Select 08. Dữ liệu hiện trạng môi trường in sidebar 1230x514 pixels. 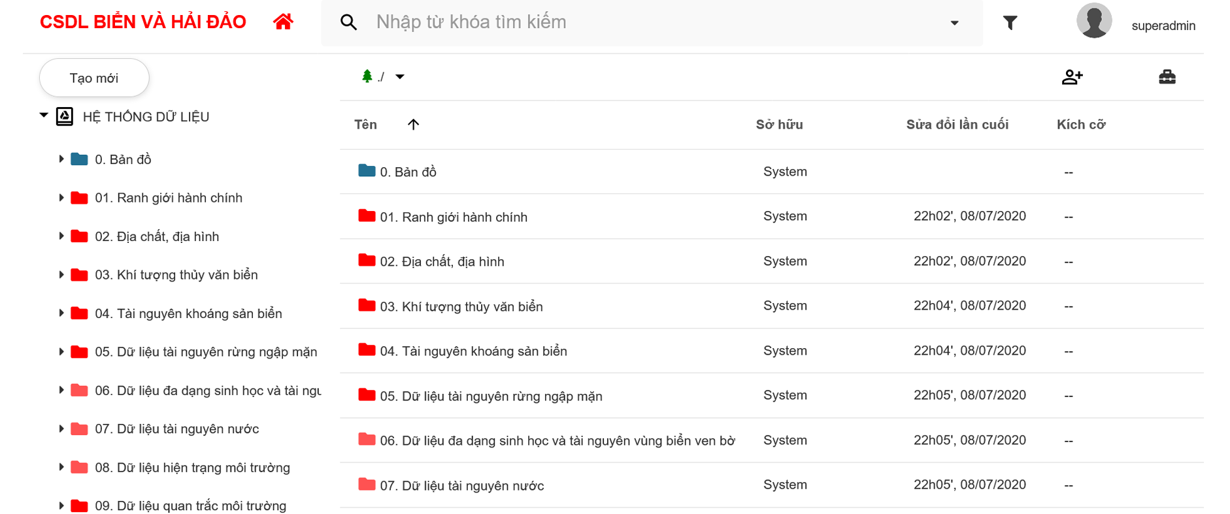coord(192,468)
